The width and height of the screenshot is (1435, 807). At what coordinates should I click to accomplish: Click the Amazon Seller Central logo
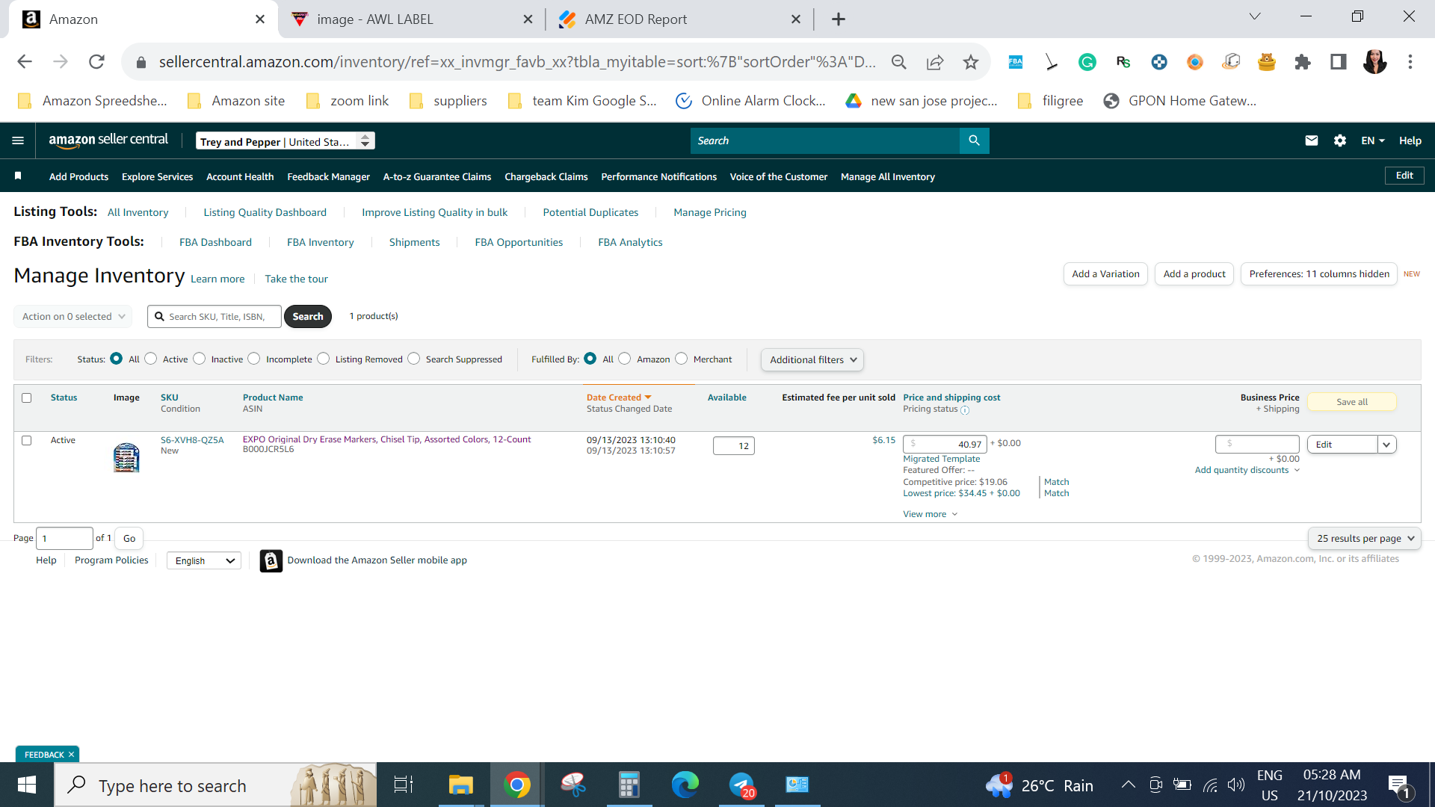(108, 140)
